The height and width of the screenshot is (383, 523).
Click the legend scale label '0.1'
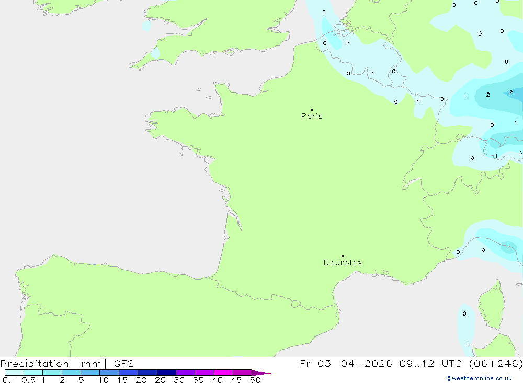point(9,380)
